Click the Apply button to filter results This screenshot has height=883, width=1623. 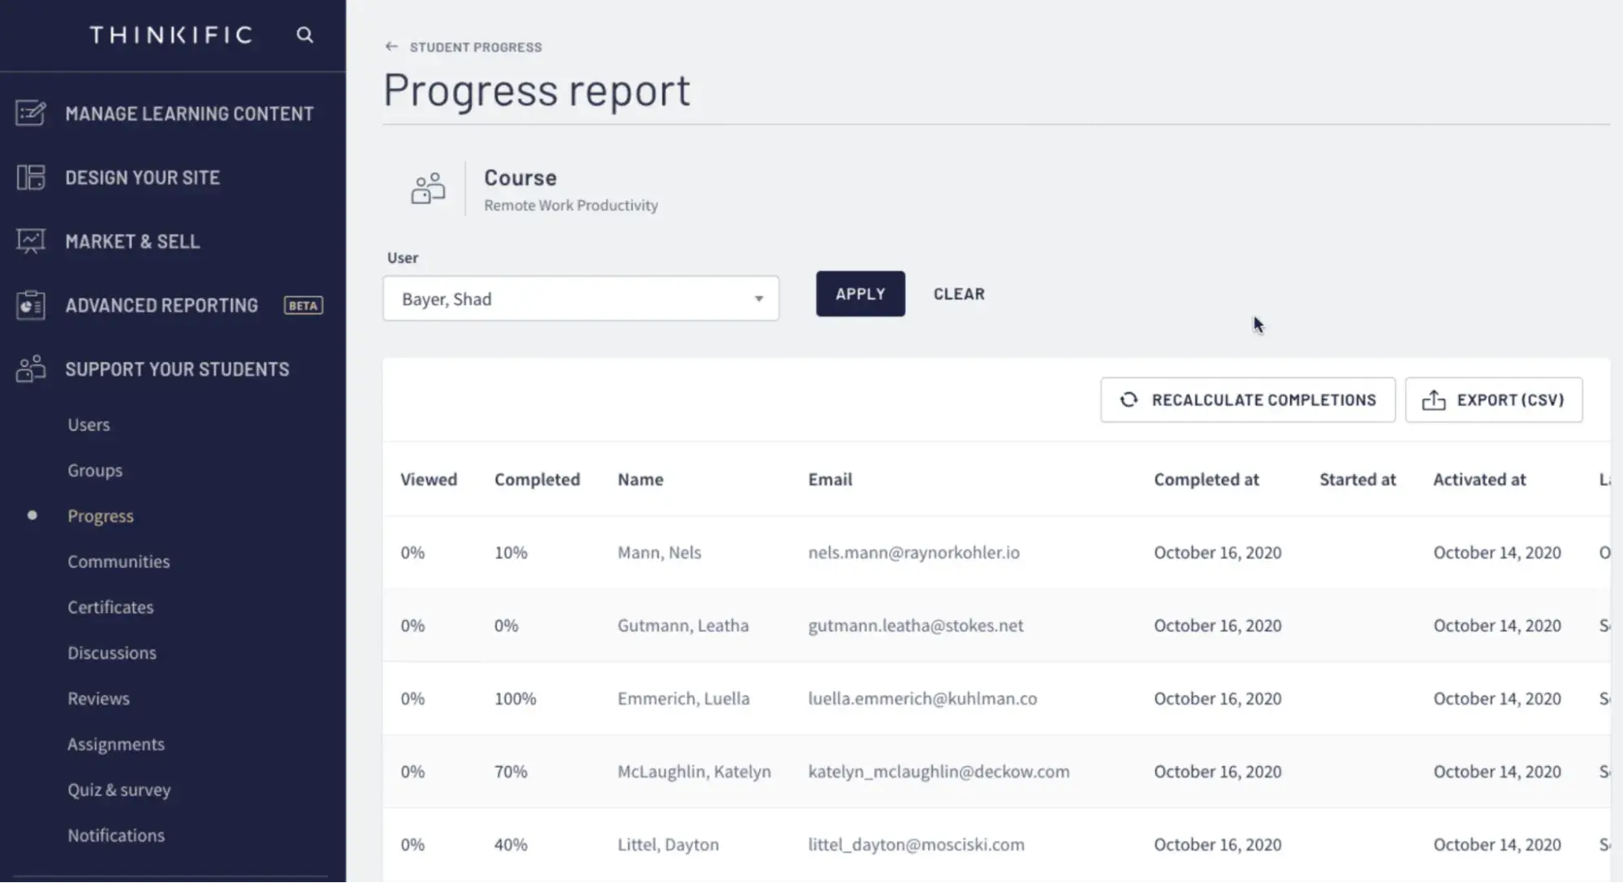[x=861, y=294]
